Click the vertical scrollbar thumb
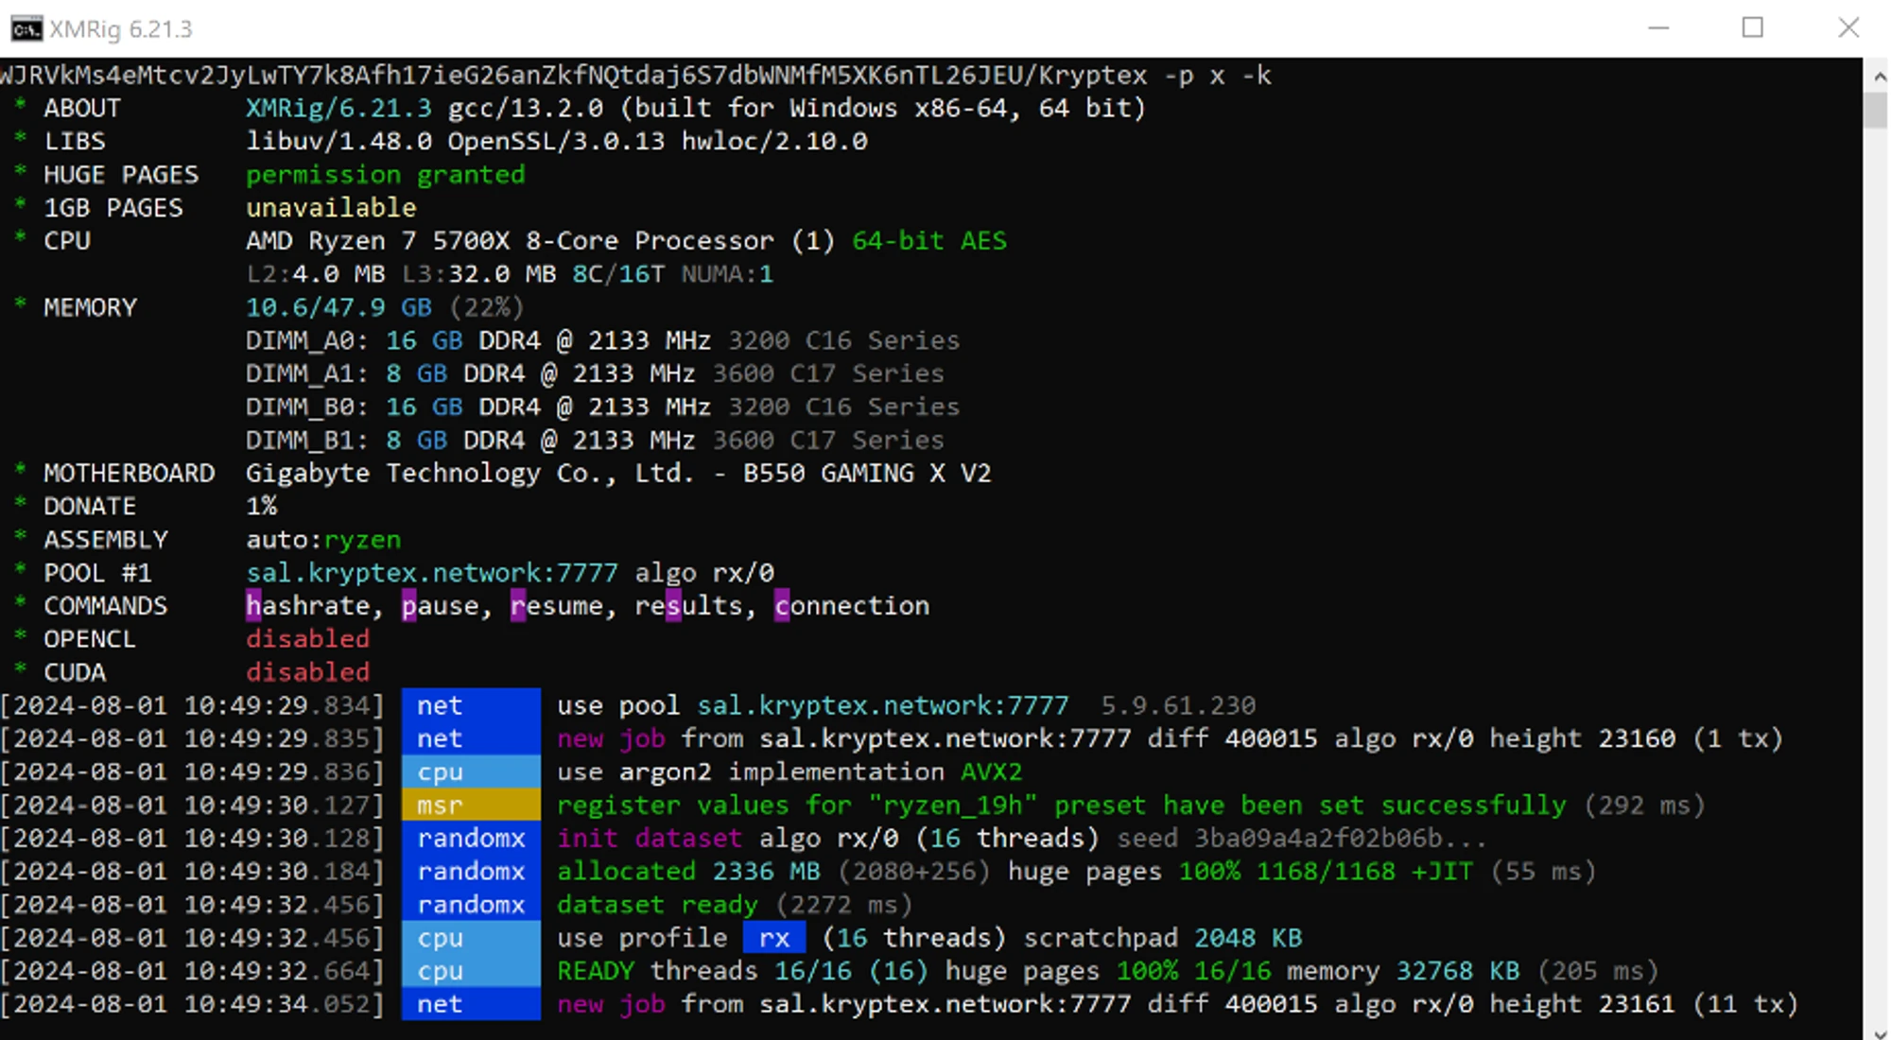1891x1040 pixels. click(1876, 111)
